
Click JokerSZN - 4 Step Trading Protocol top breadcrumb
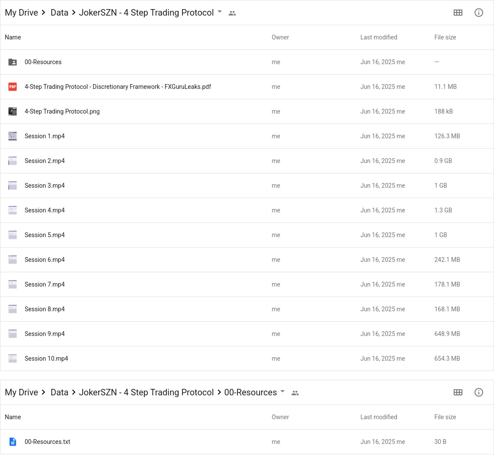(146, 13)
